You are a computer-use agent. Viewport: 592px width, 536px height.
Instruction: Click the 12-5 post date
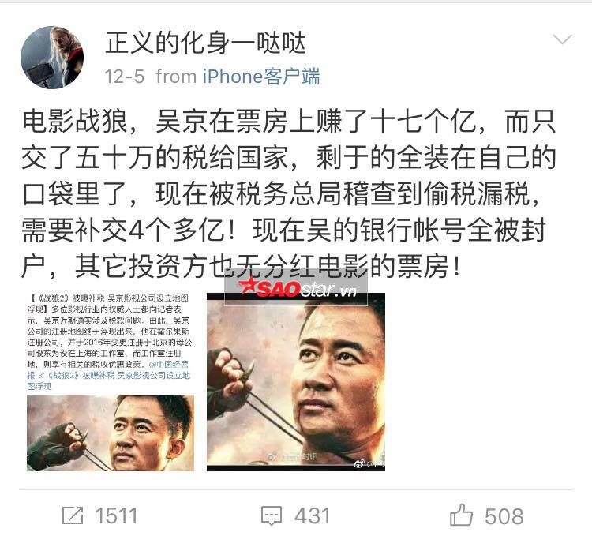pos(124,77)
